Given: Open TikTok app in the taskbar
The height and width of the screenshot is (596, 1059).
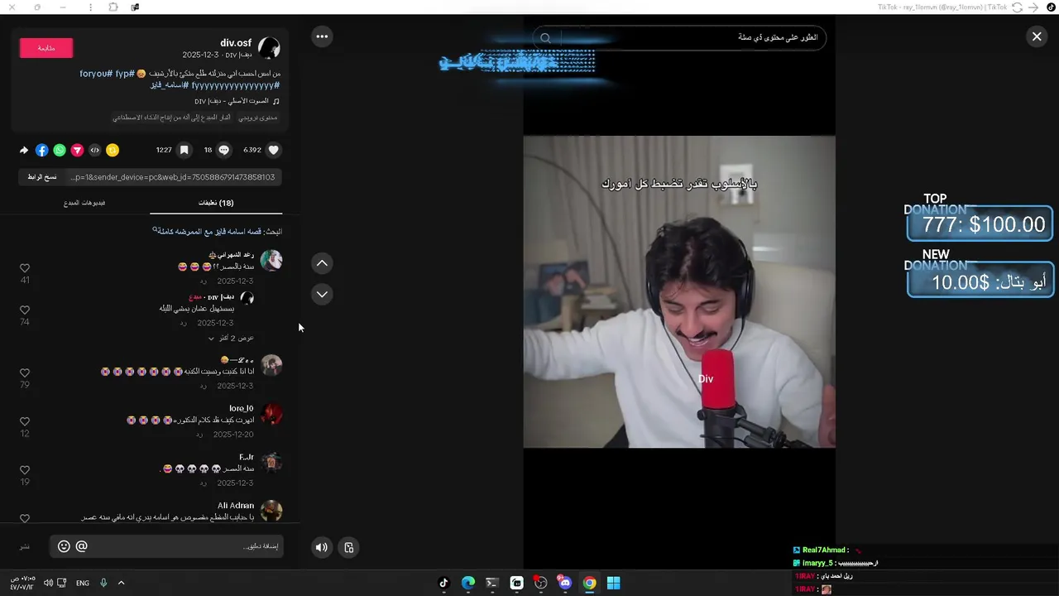Looking at the screenshot, I should [x=443, y=583].
